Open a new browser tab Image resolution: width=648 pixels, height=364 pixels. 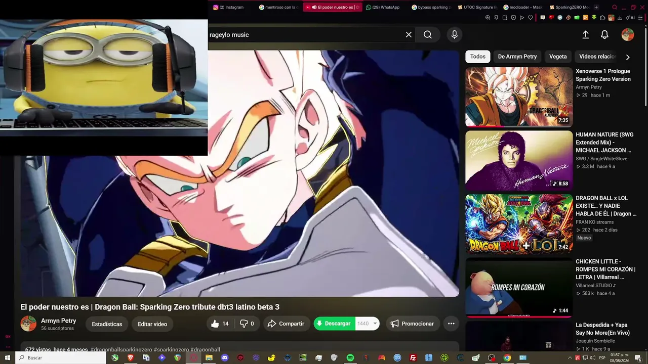coord(596,7)
